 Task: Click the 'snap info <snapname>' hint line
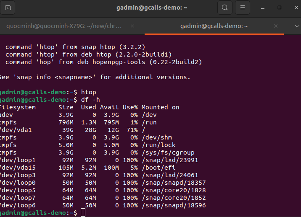[x=95, y=77]
